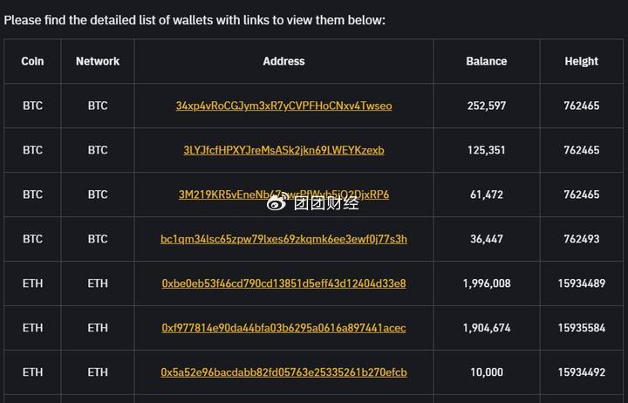The width and height of the screenshot is (628, 403).
Task: Click the 团团财经 watermark text
Action: pyautogui.click(x=326, y=203)
